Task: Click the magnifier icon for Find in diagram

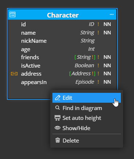Action: tap(58, 108)
